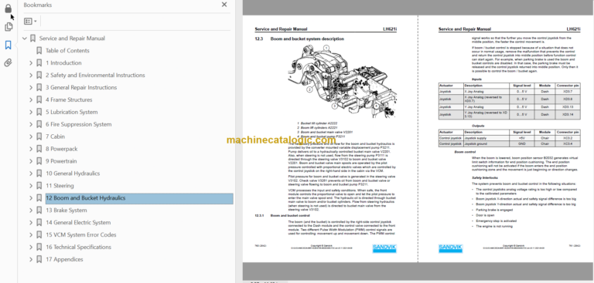
Task: Go to 7 Cabin bookmark
Action: 56,136
